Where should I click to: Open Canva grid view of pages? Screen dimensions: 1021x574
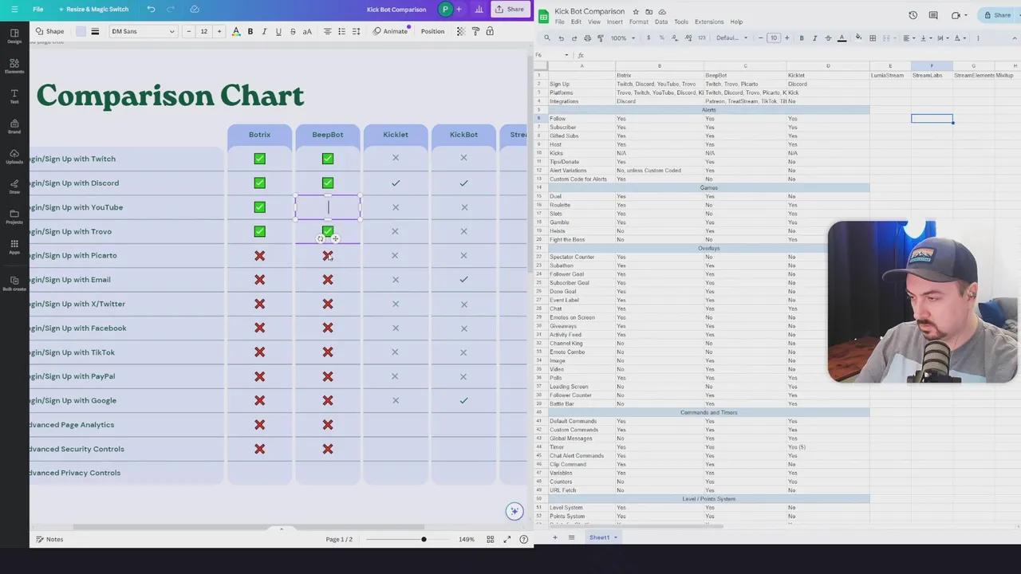[491, 540]
